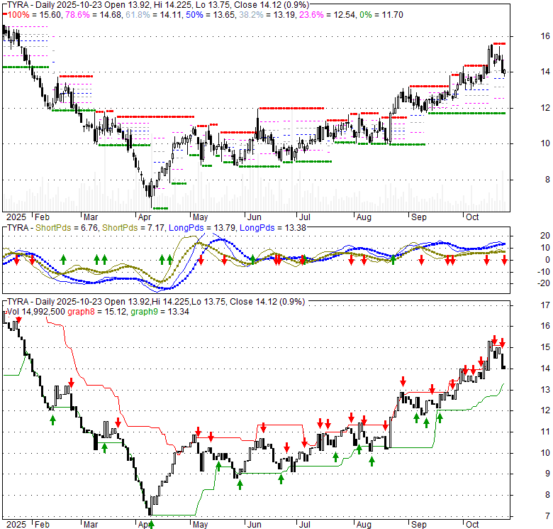
Task: Click the green up arrow at April's low in bottom panel
Action: (151, 525)
